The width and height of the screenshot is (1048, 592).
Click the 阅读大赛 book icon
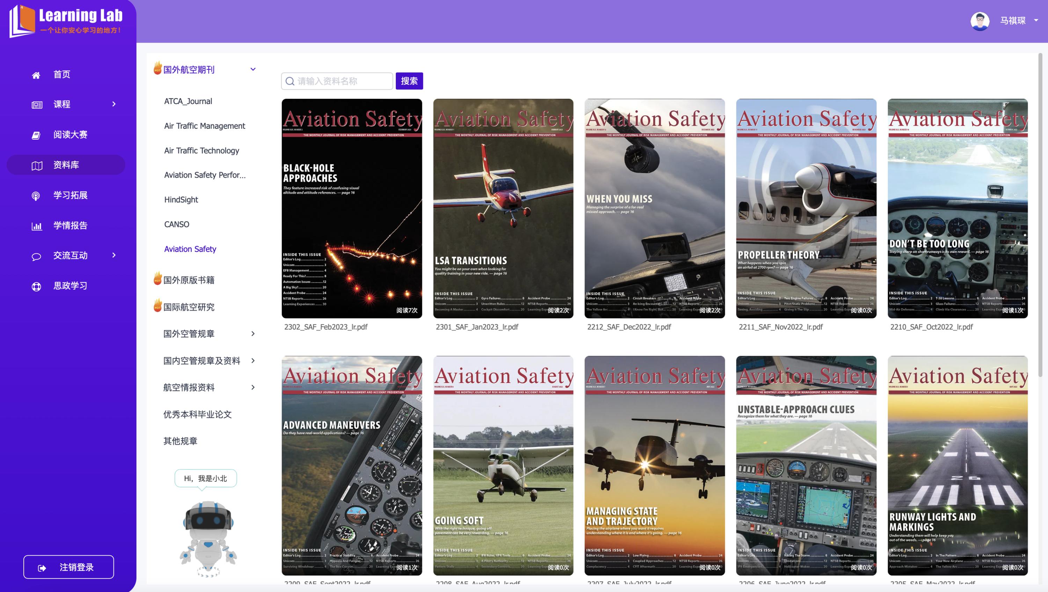coord(36,135)
